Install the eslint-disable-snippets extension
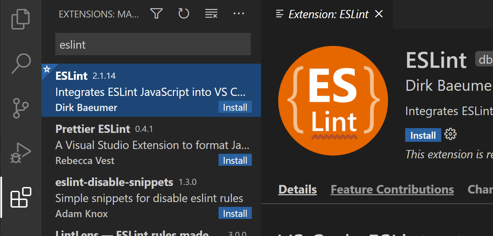Viewport: 493px width, 236px height. (235, 213)
